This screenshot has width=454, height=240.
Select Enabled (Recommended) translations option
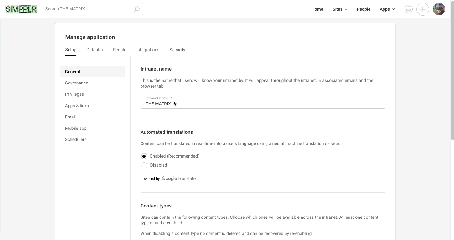[x=144, y=156]
